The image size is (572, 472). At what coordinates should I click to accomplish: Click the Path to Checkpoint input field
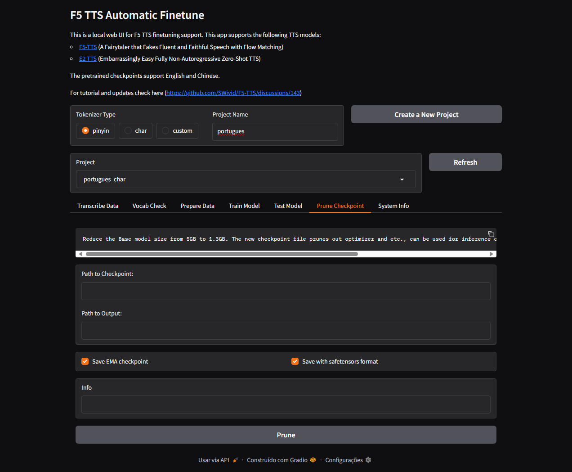click(286, 291)
